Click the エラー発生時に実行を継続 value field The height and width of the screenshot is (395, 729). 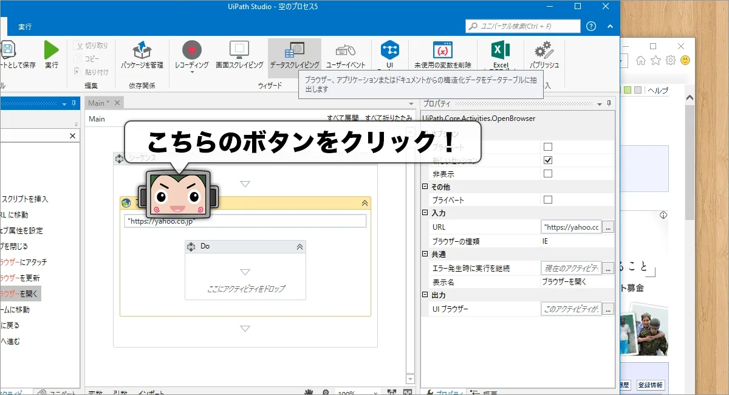(571, 268)
